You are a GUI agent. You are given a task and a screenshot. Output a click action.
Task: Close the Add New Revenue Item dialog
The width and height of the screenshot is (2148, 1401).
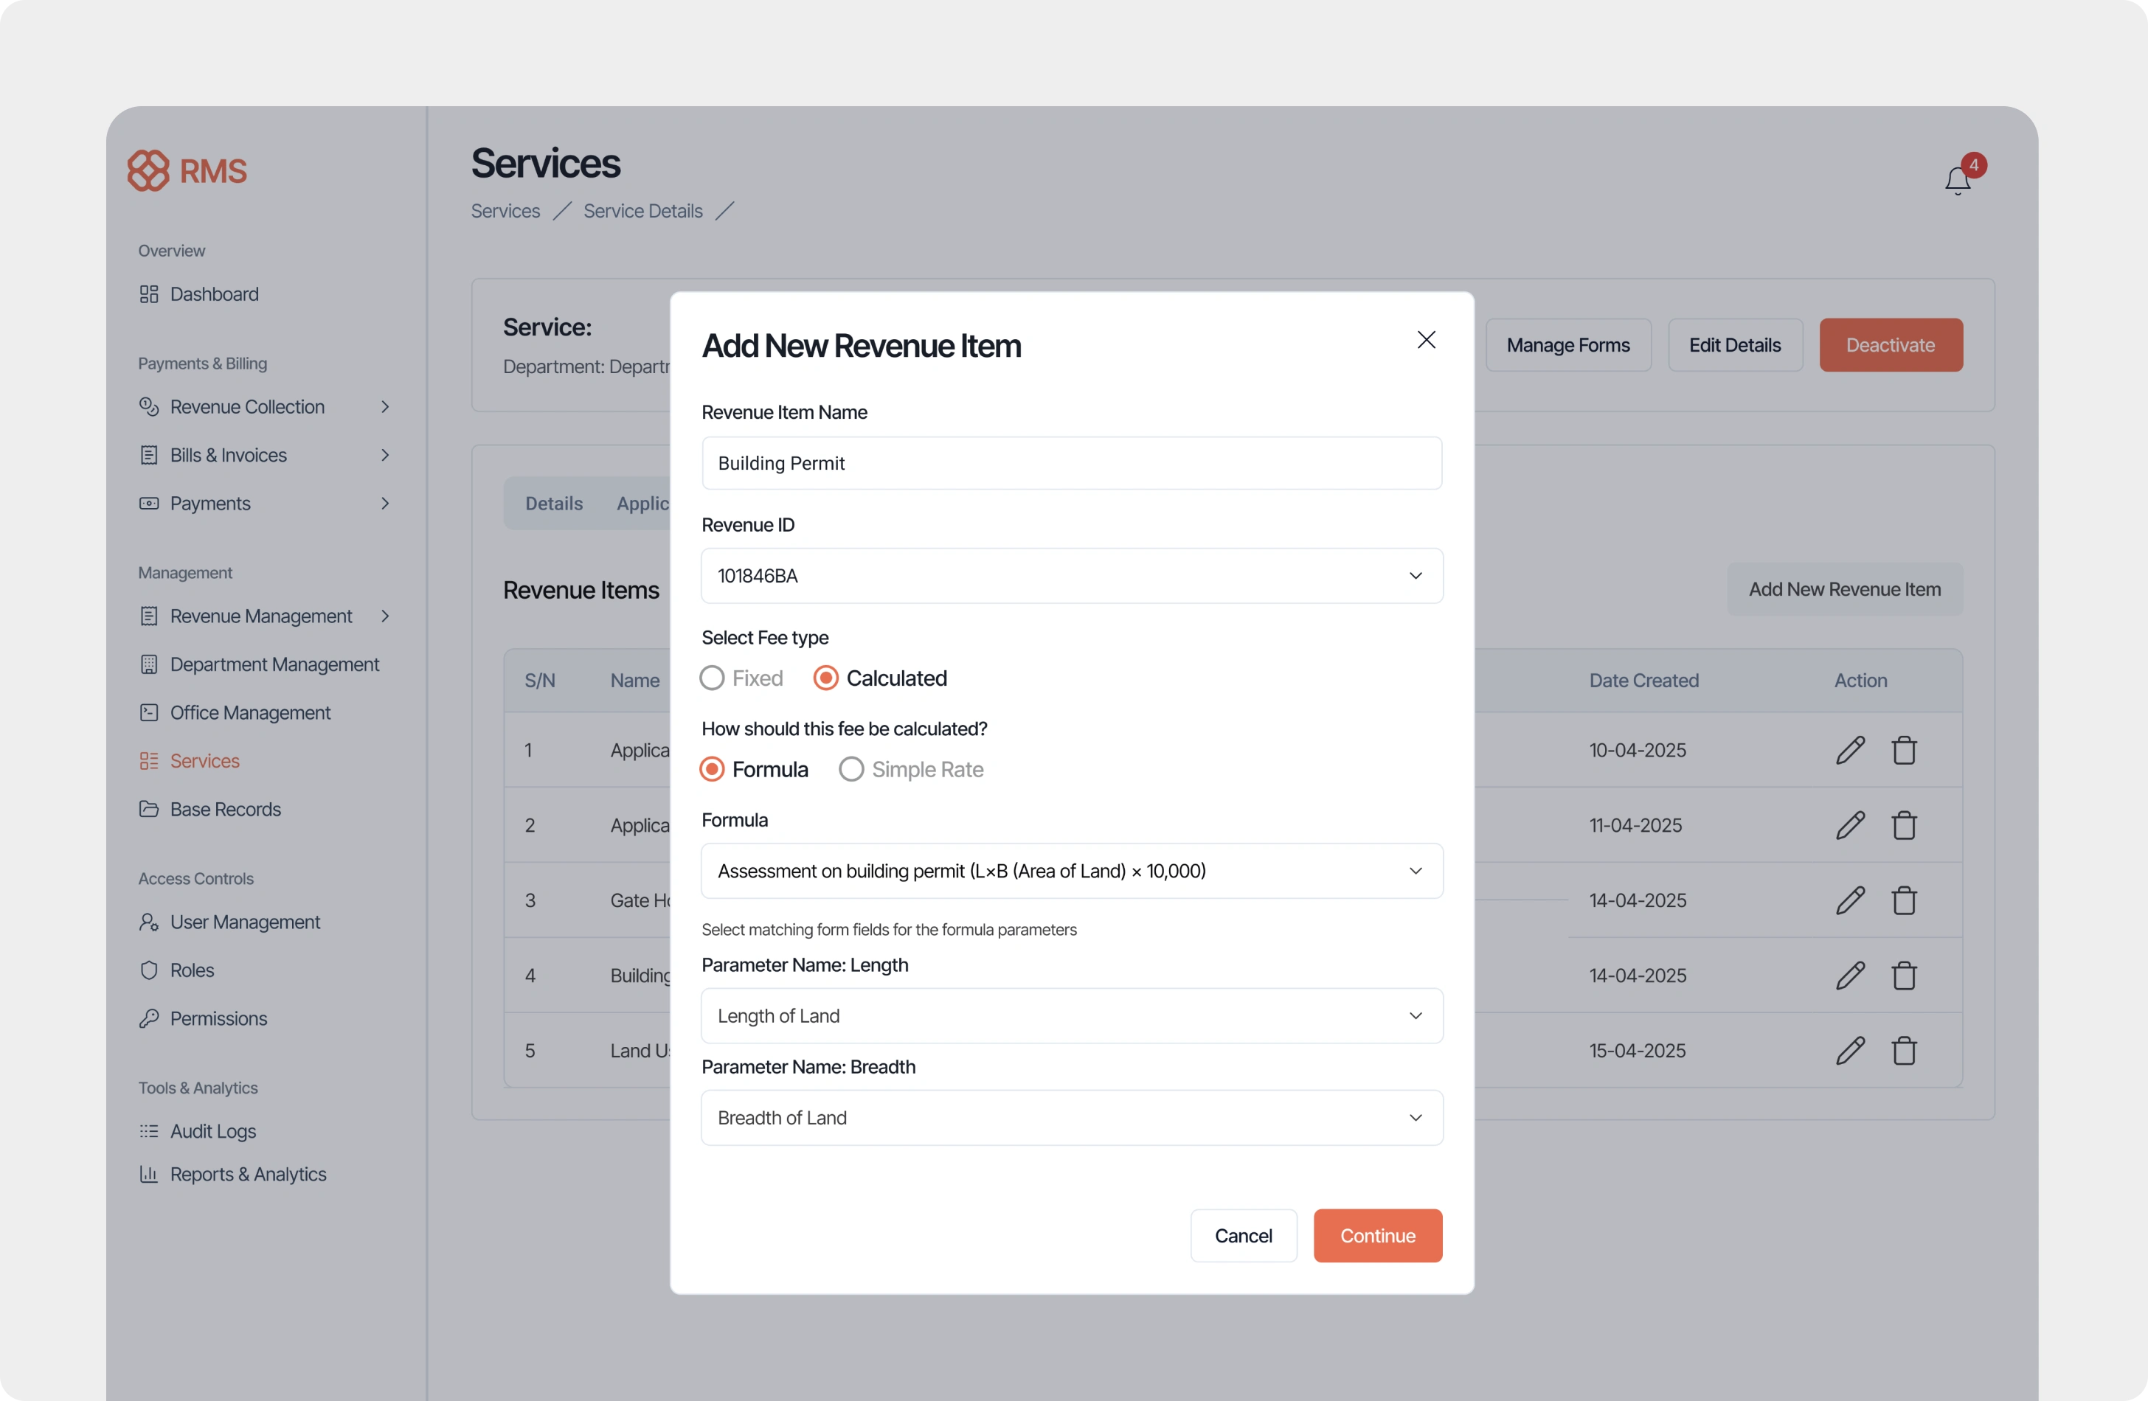click(x=1426, y=340)
